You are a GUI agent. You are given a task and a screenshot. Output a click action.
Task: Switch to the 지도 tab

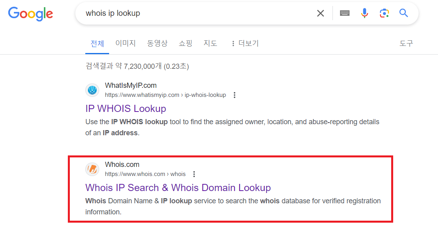[x=210, y=44]
